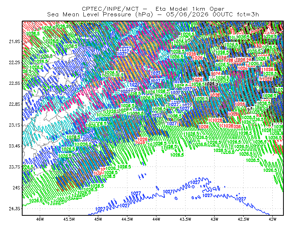
Task: Click the 42W longitude axis label
Action: 273,219
